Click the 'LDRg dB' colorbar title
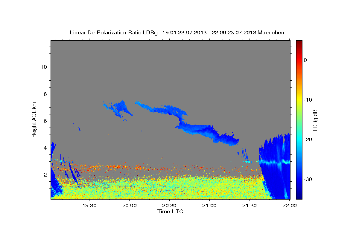This screenshot has height=239, width=359. pos(315,120)
